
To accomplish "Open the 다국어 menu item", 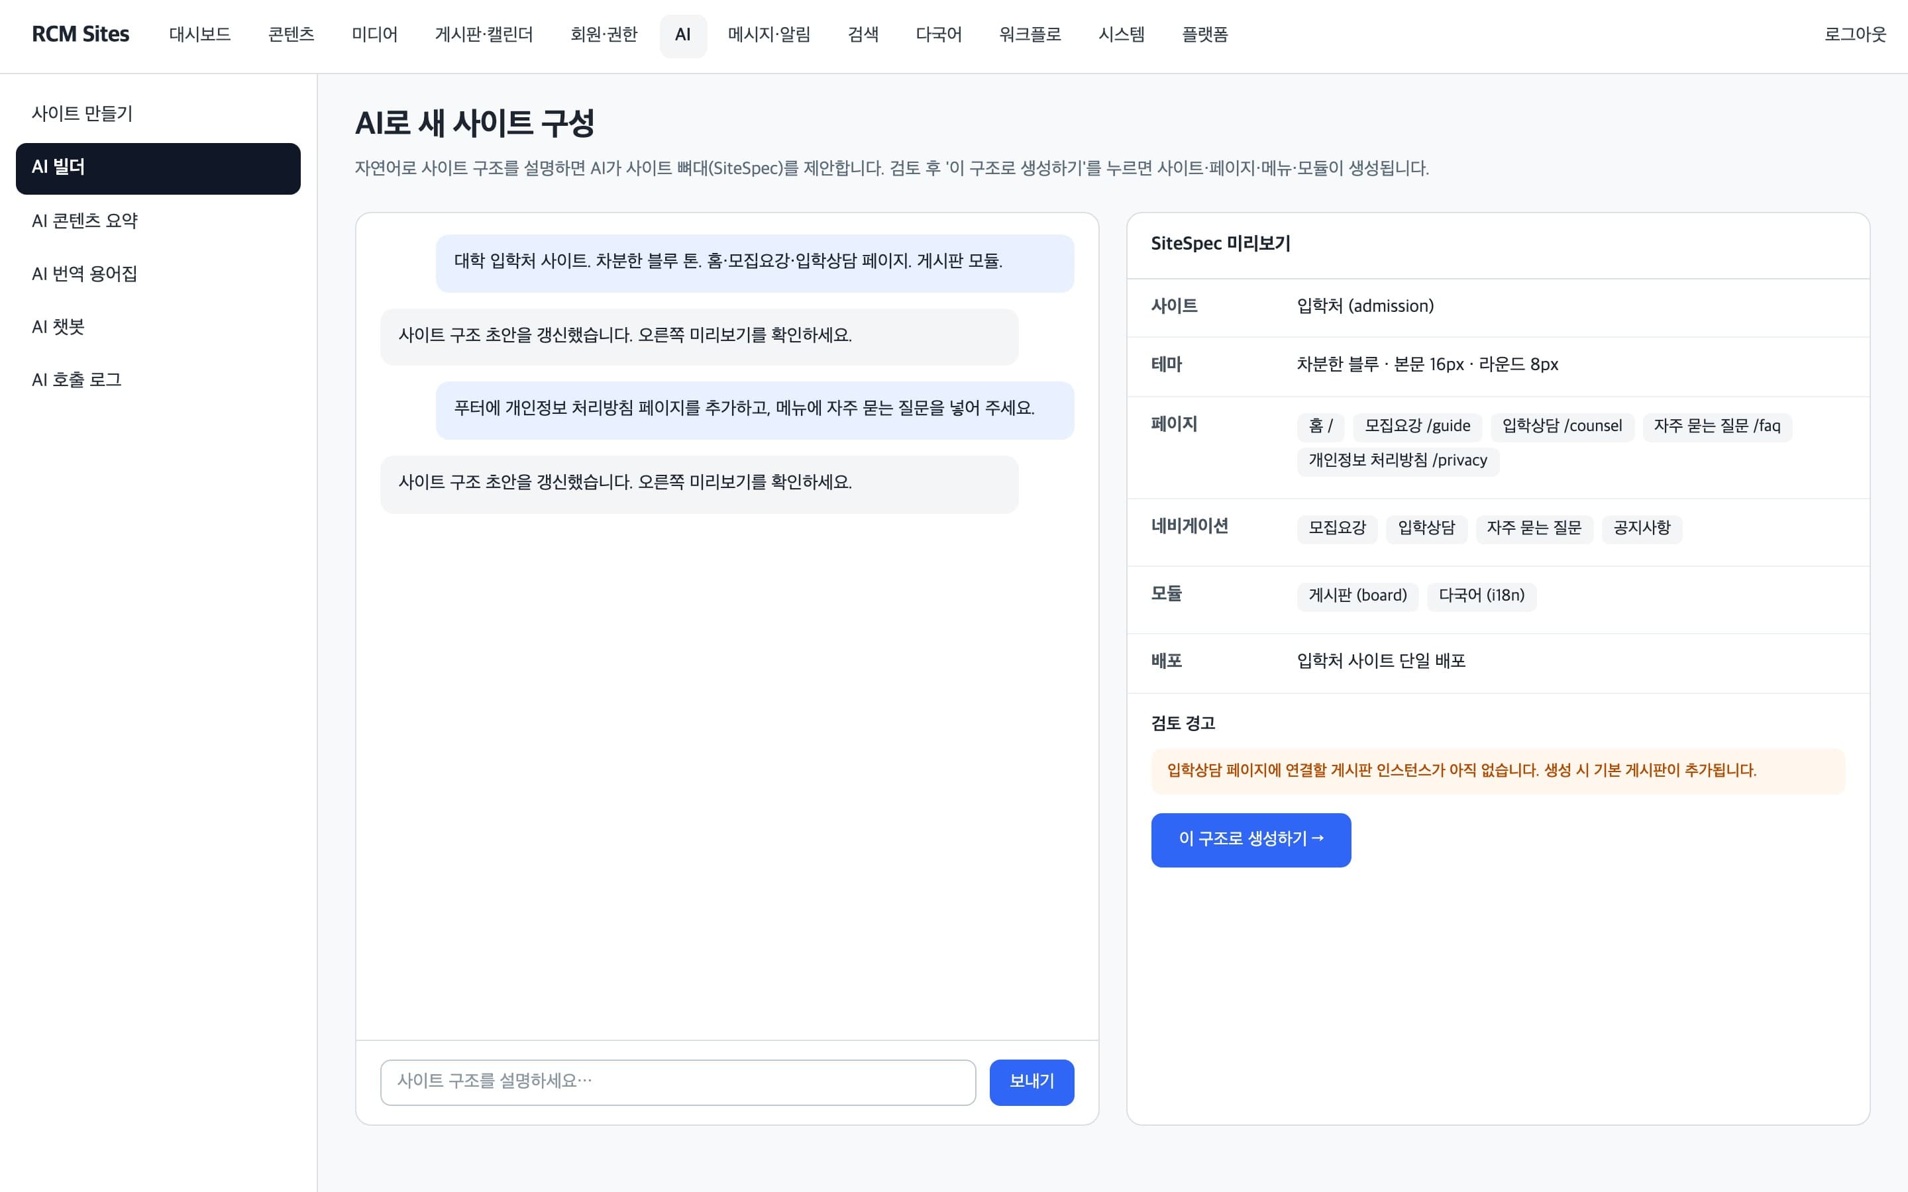I will (938, 34).
